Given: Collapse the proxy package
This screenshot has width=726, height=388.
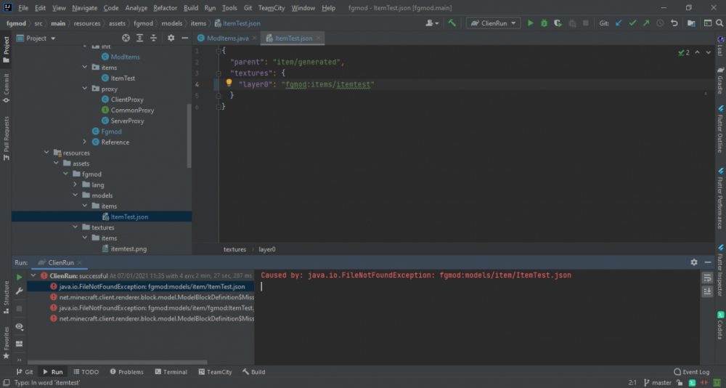Looking at the screenshot, I should coord(84,89).
